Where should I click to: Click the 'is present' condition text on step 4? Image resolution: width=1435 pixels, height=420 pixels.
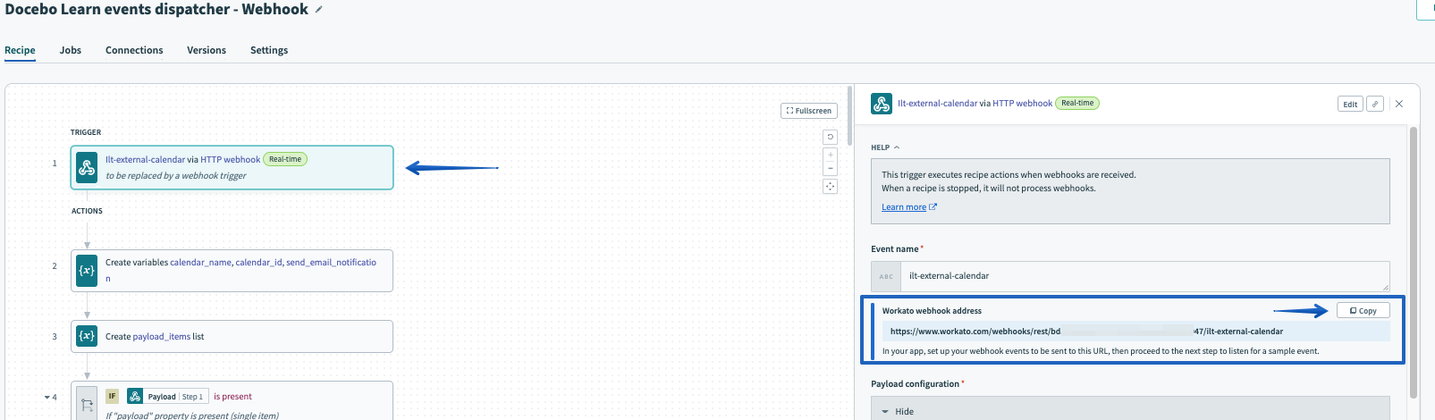pyautogui.click(x=232, y=397)
